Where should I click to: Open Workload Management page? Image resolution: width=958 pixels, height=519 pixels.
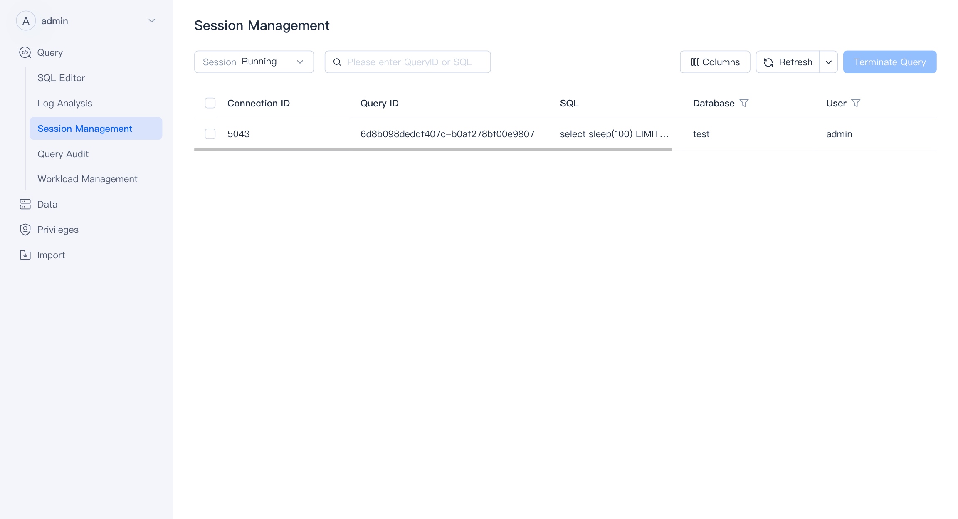click(x=87, y=179)
